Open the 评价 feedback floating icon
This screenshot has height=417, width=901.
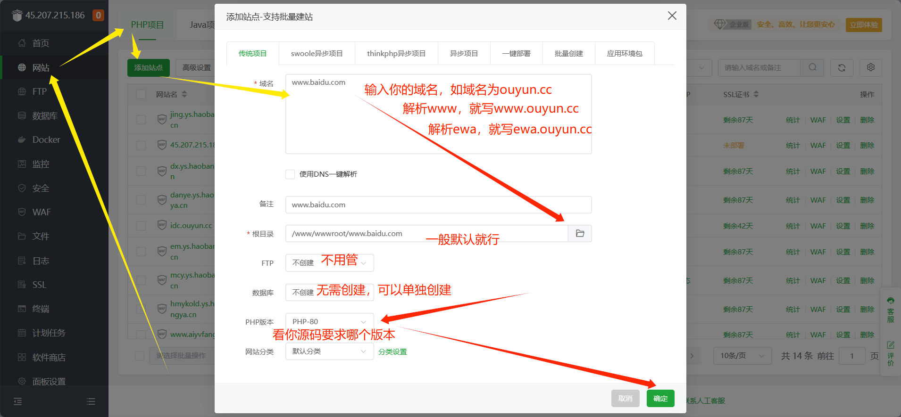point(891,354)
